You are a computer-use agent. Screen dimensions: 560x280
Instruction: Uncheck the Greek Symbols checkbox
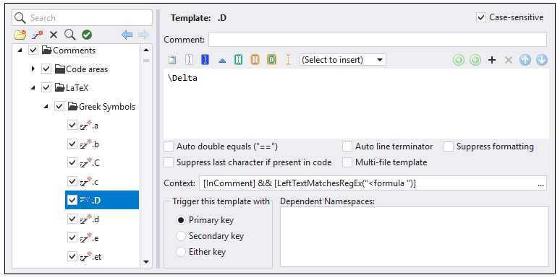[x=59, y=106]
